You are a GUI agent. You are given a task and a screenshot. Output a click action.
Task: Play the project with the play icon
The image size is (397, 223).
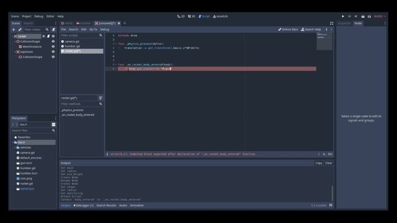click(343, 17)
